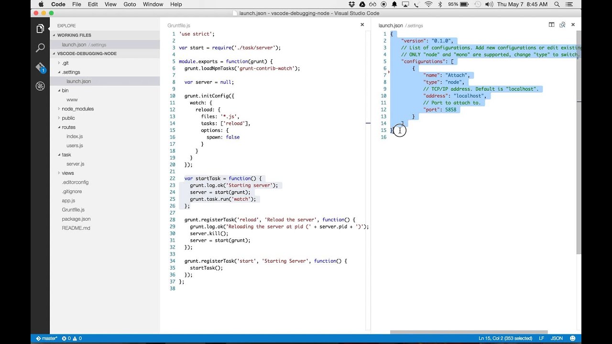The height and width of the screenshot is (344, 612).
Task: Open the Apple menu
Action: coord(41,4)
